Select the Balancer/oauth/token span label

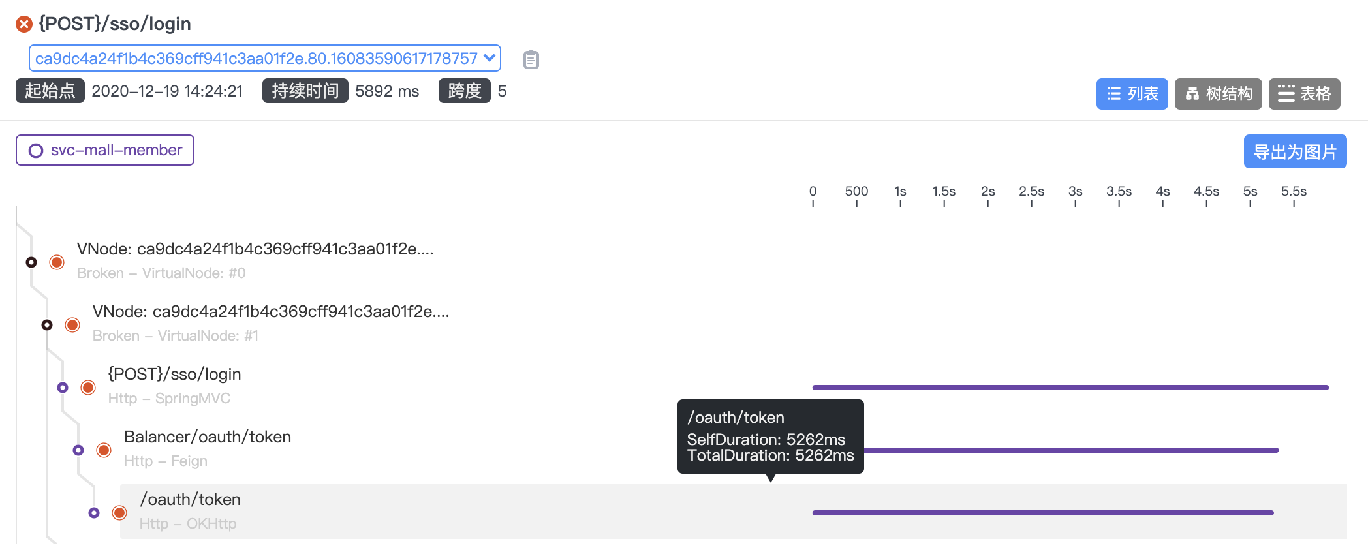pyautogui.click(x=208, y=437)
